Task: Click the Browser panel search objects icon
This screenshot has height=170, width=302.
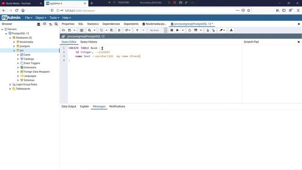Action: click(x=56, y=24)
